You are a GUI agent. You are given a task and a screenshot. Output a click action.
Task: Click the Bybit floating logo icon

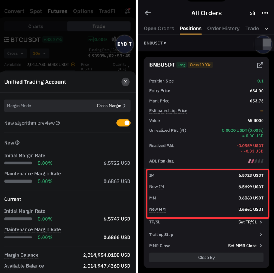point(123,44)
